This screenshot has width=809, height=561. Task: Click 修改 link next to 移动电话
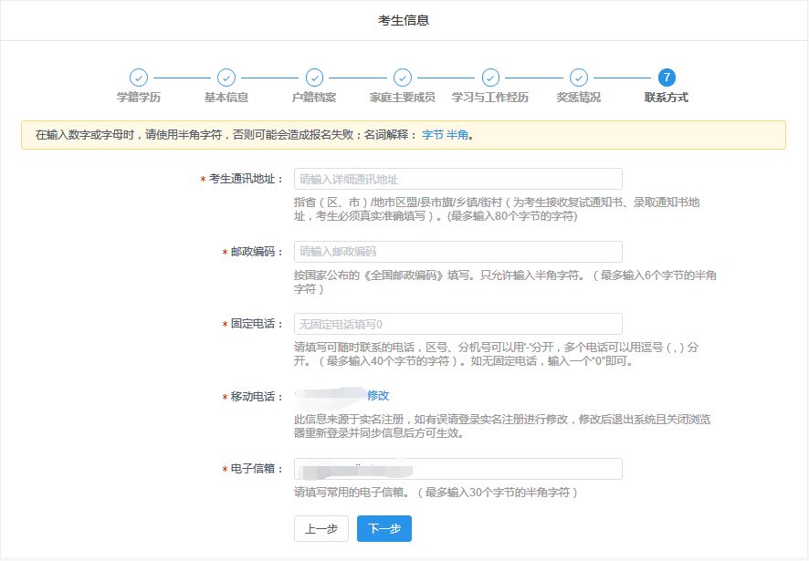(x=378, y=396)
